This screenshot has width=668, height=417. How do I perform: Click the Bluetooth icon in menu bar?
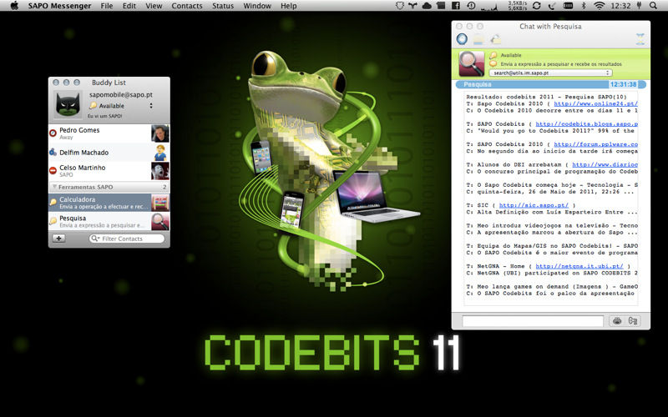pyautogui.click(x=584, y=6)
